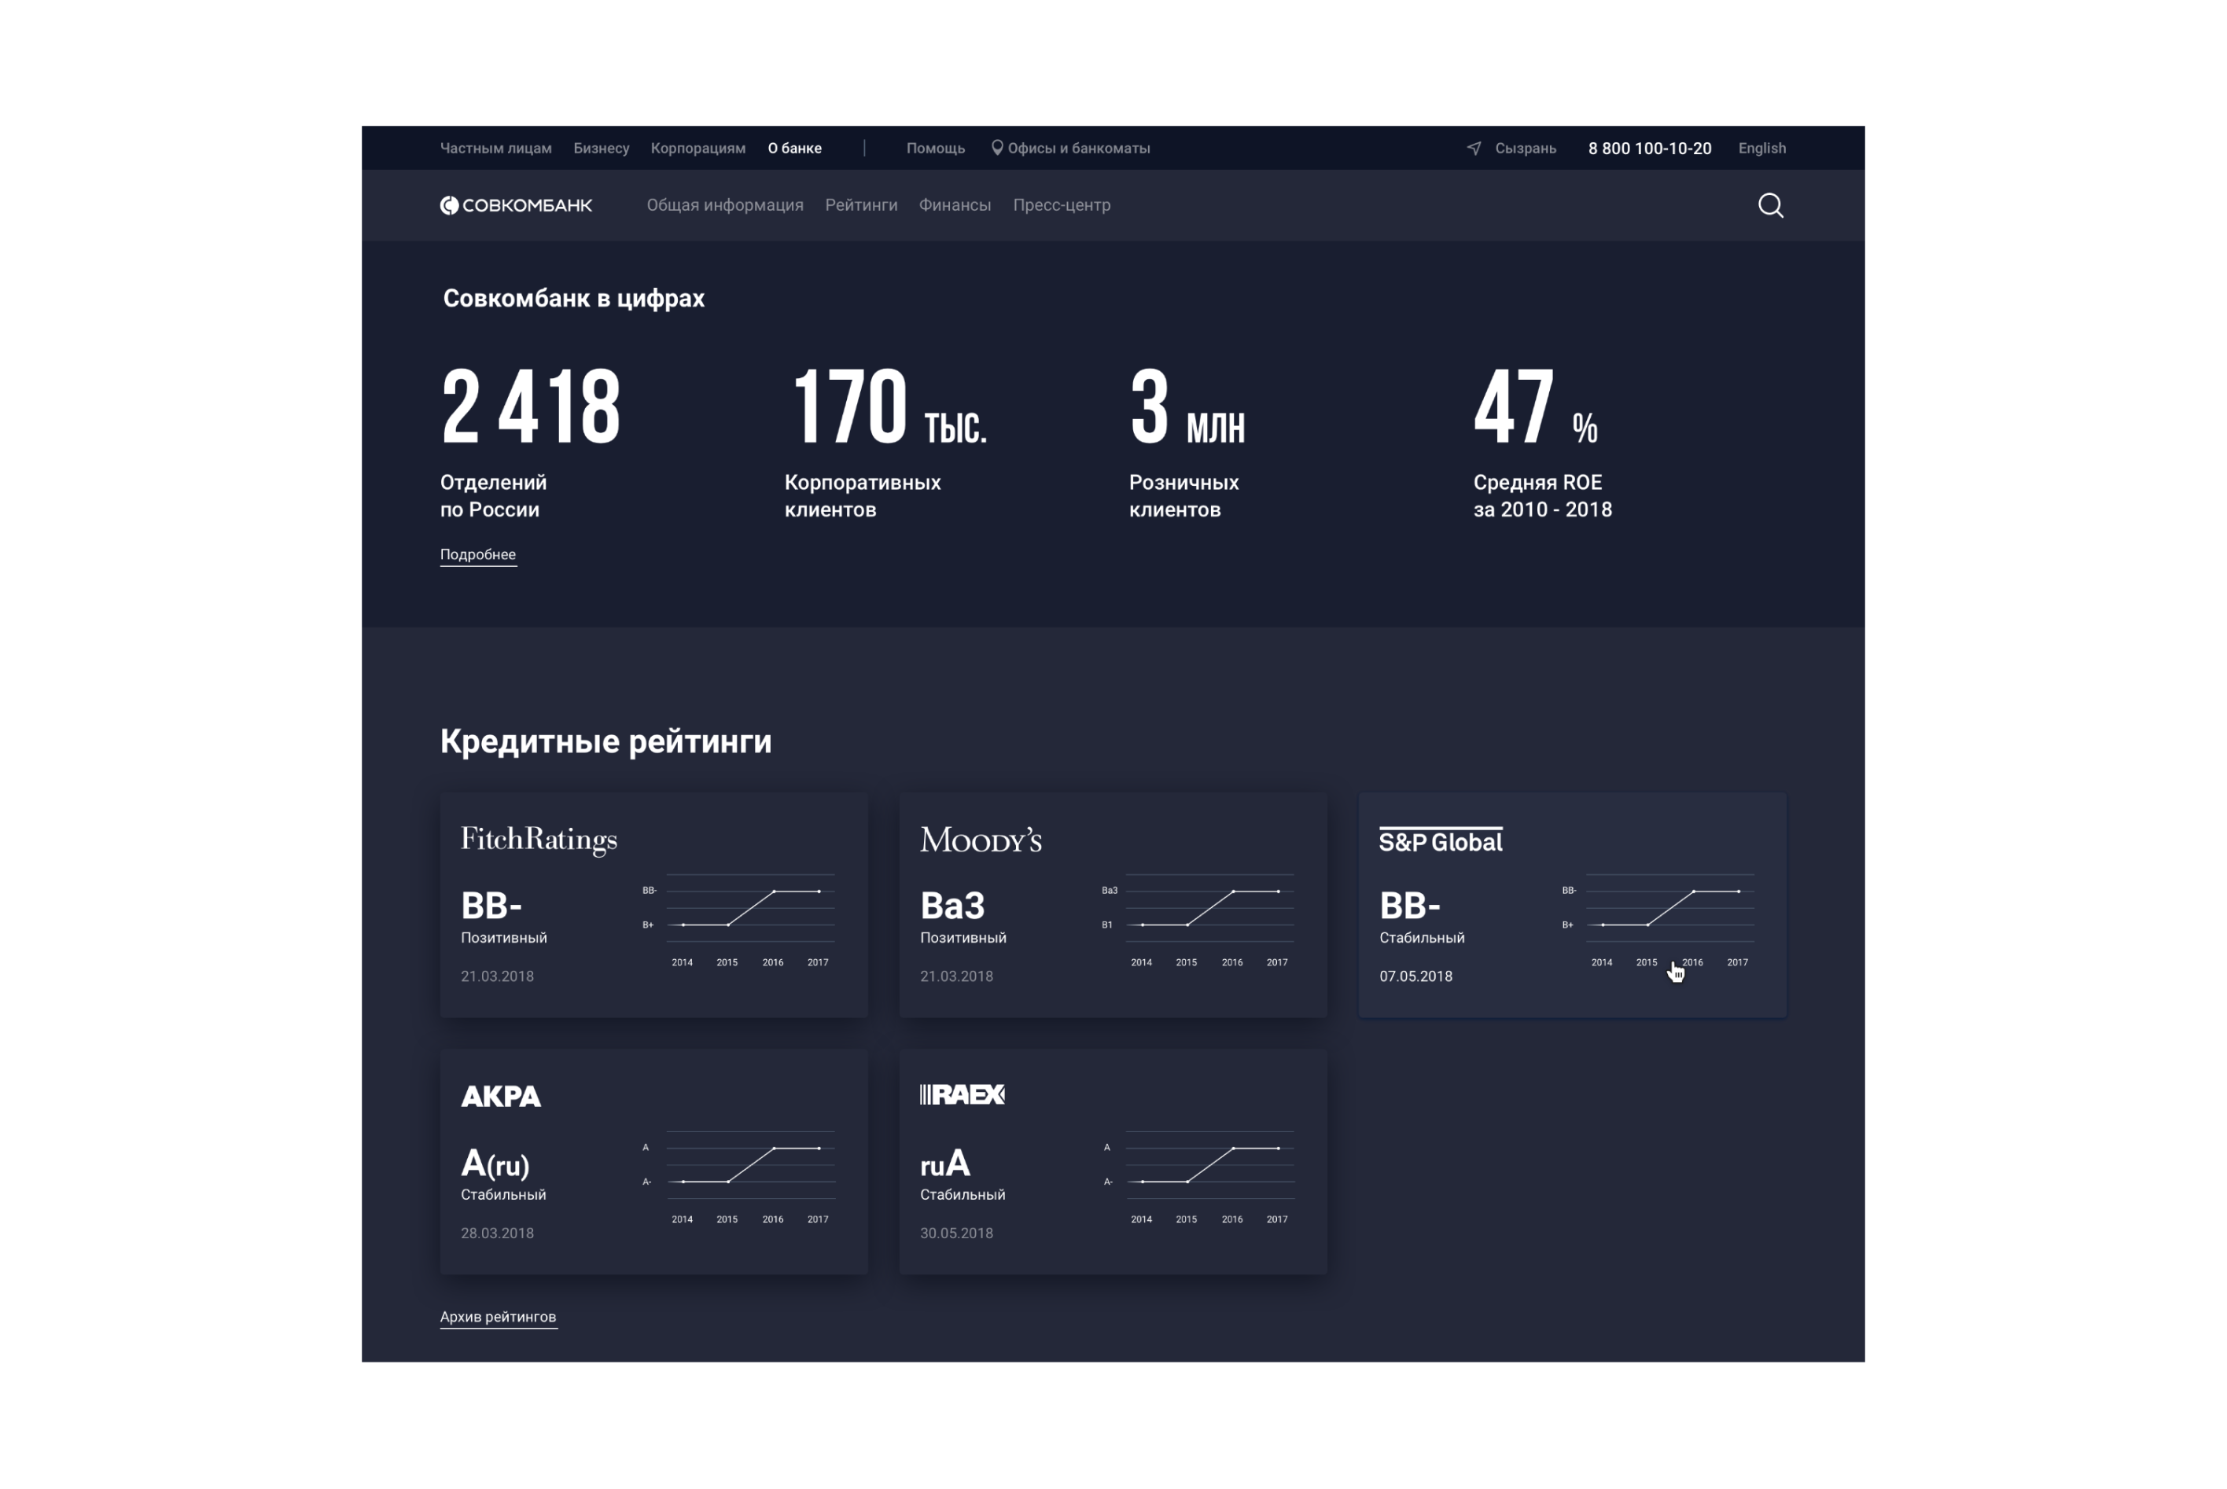Open the Частным лицам section
The width and height of the screenshot is (2227, 1489).
click(495, 148)
